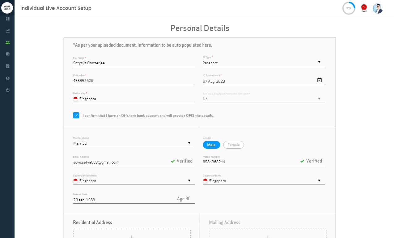
Task: Click the Age 30 text
Action: pyautogui.click(x=184, y=199)
